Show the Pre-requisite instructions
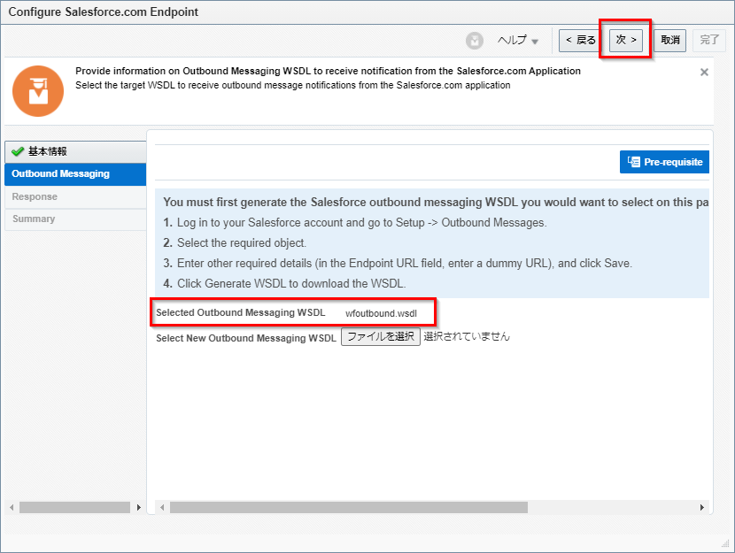735x553 pixels. point(664,162)
